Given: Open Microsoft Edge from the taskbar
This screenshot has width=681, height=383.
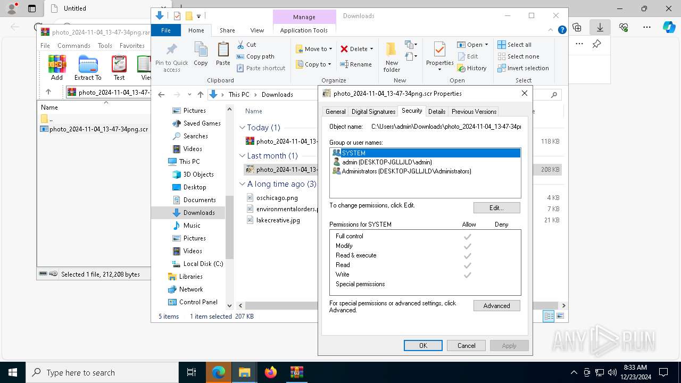Looking at the screenshot, I should tap(219, 372).
